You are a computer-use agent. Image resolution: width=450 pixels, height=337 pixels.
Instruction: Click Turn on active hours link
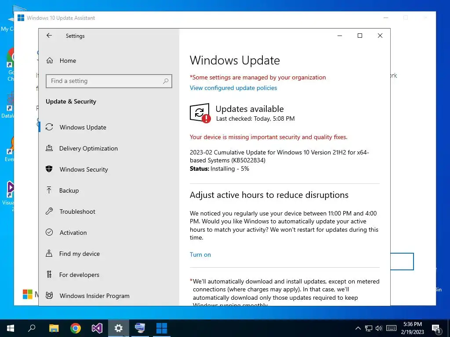point(200,255)
